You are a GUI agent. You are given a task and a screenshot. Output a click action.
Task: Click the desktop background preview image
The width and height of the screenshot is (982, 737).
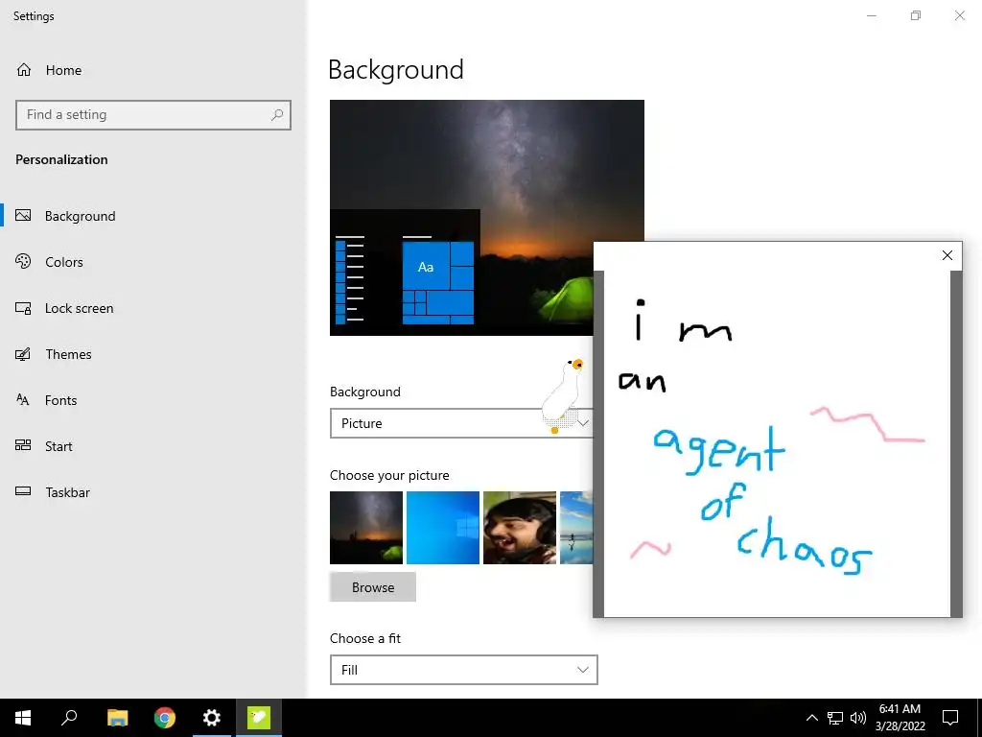point(486,218)
